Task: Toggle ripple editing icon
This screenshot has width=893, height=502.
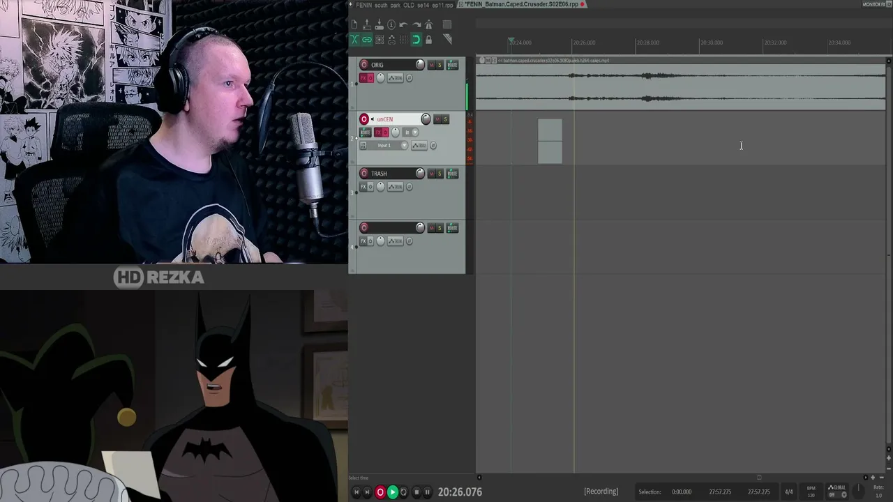Action: click(380, 40)
